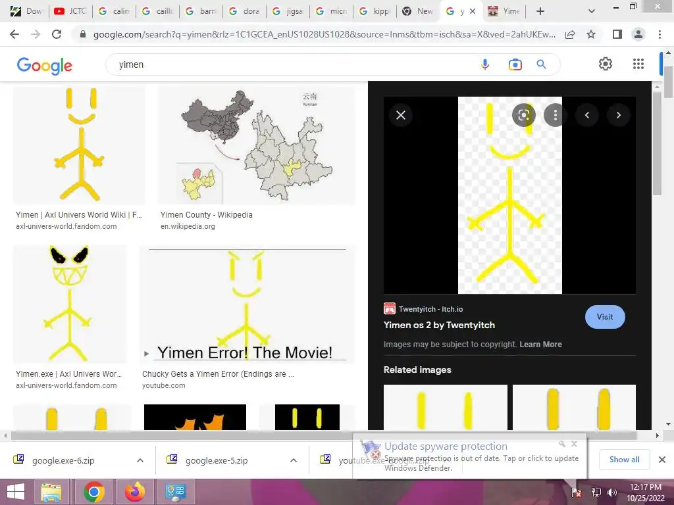Click the Google logo

click(44, 66)
